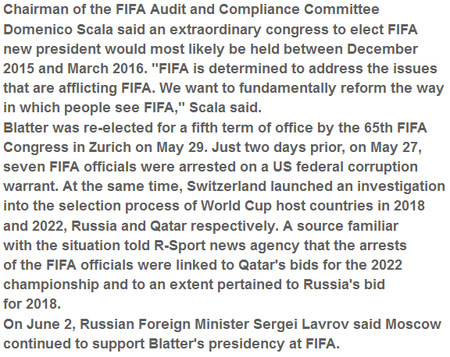Click 'March 2016' in the text
This screenshot has width=450, height=357.
tap(105, 69)
